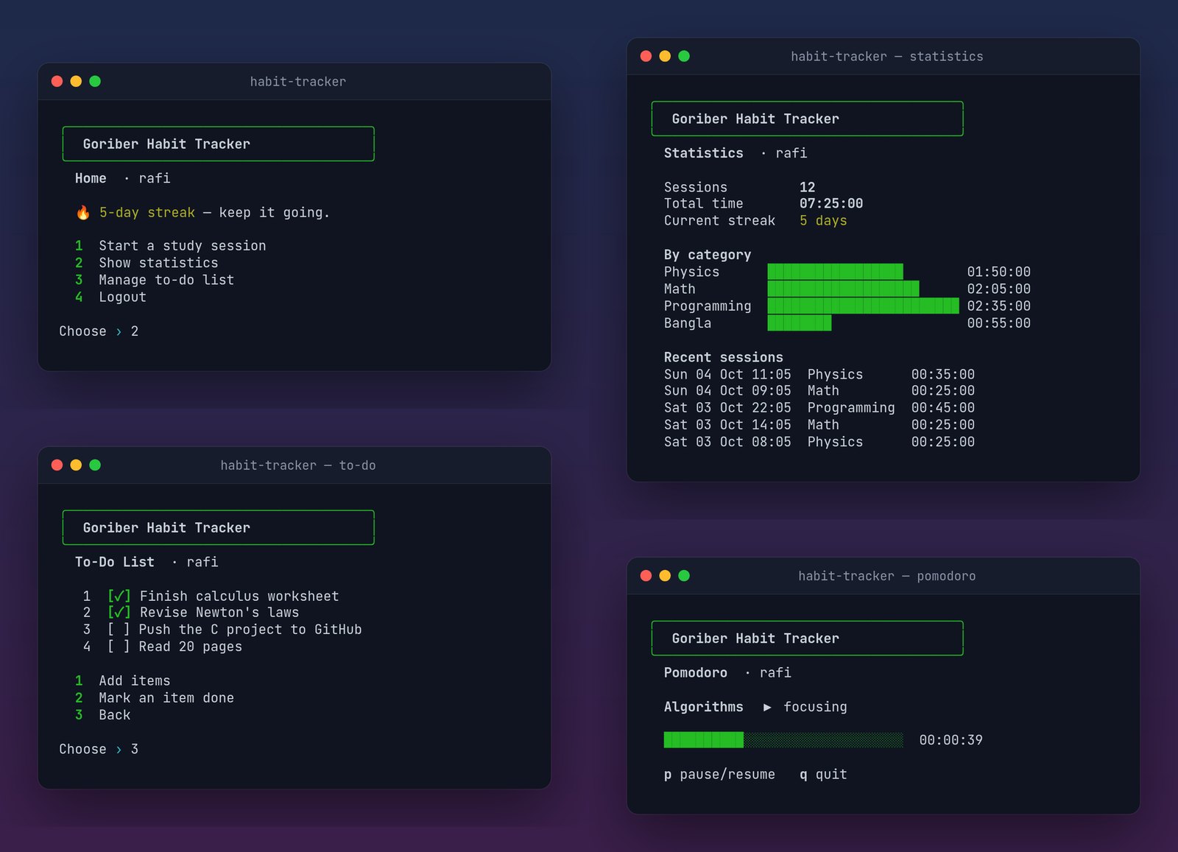Image resolution: width=1178 pixels, height=852 pixels.
Task: Click the Math category bar in statistics
Action: pyautogui.click(x=843, y=289)
